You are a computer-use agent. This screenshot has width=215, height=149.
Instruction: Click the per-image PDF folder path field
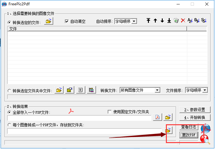click(84, 131)
